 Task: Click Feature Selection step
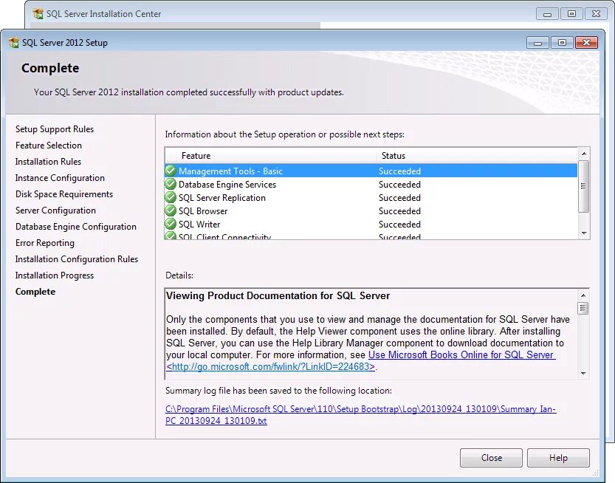tap(49, 145)
